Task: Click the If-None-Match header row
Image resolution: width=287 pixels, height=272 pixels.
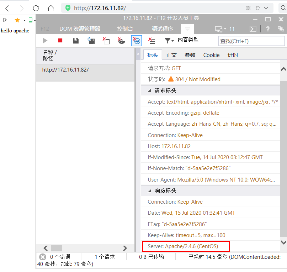Action: [x=211, y=168]
